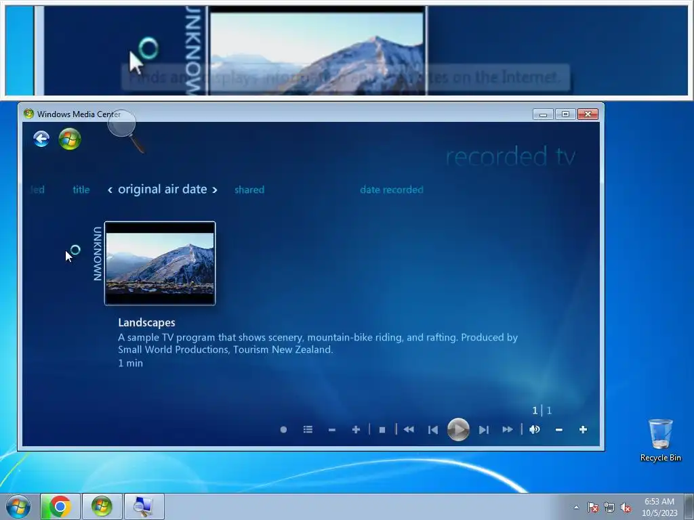Select the original air date sort

(163, 190)
